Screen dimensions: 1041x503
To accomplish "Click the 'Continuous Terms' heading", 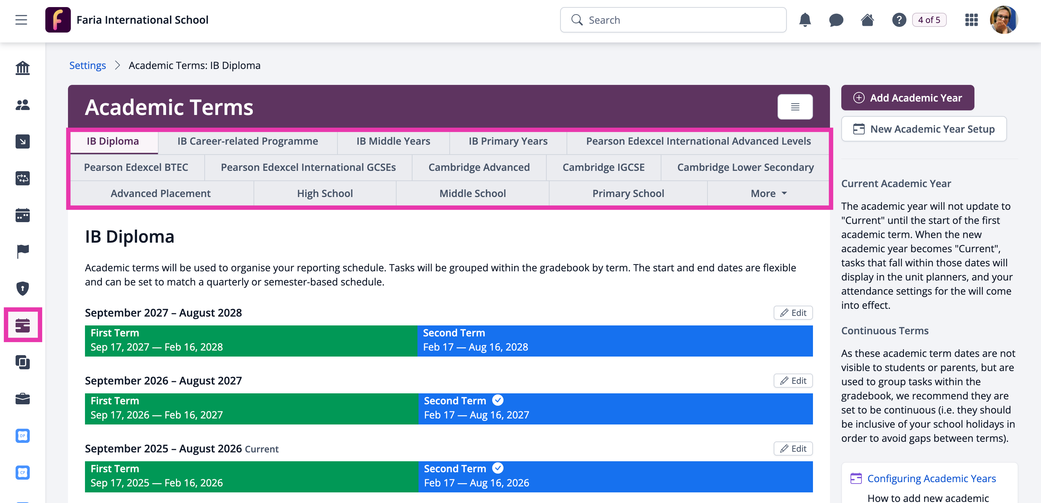I will click(884, 331).
